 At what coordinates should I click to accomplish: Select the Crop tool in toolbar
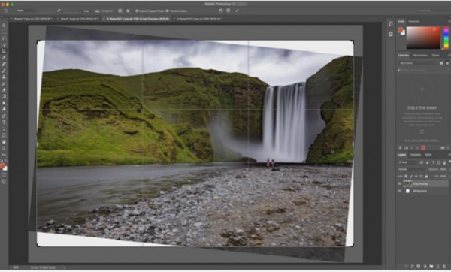[x=4, y=51]
